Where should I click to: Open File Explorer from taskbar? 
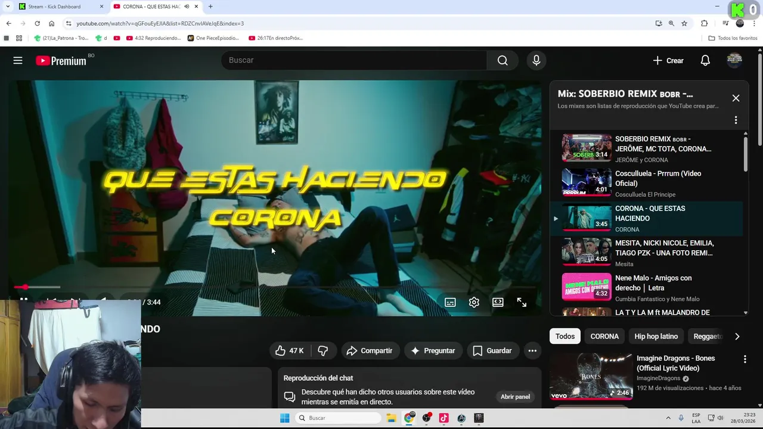391,418
